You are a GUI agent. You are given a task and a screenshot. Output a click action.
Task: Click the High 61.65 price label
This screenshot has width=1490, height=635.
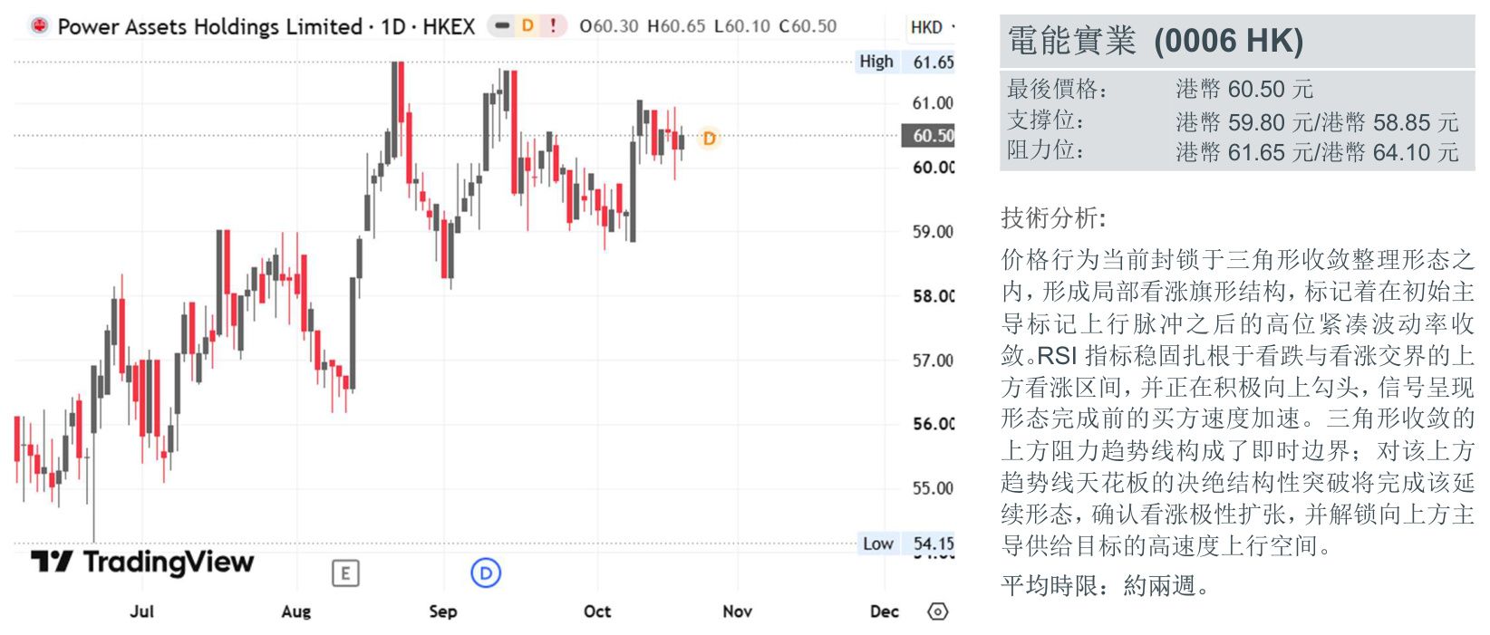[x=905, y=62]
